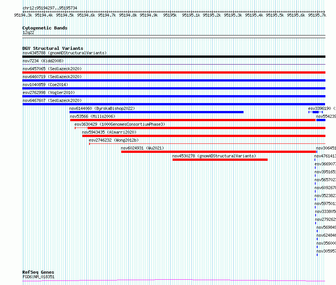This screenshot has width=336, height=285.
Task: Click the magenta FGD6 gene line
Action: coord(174,280)
